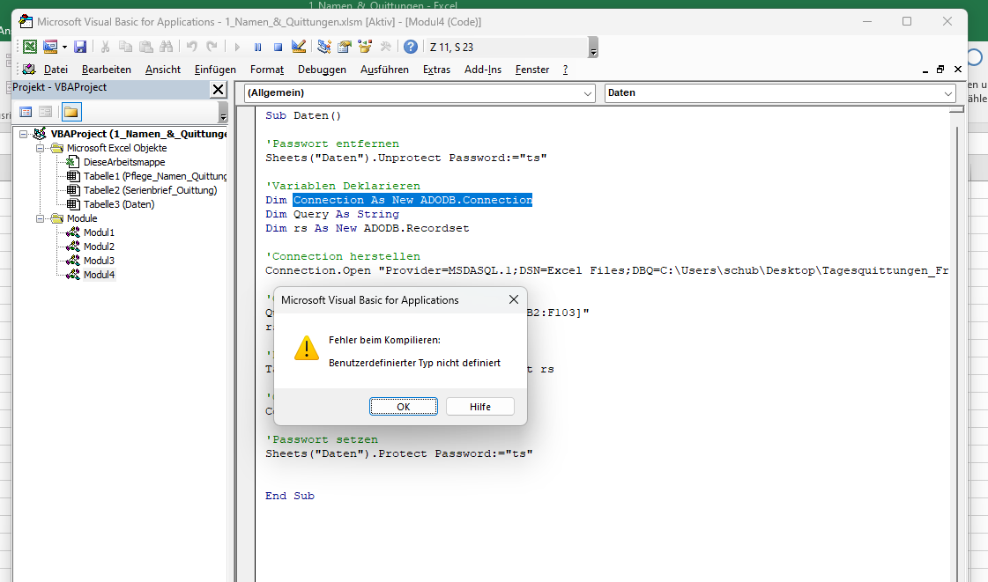Screen dimensions: 988x582
Task: Click the Z 11, S 23 position field
Action: click(x=507, y=48)
